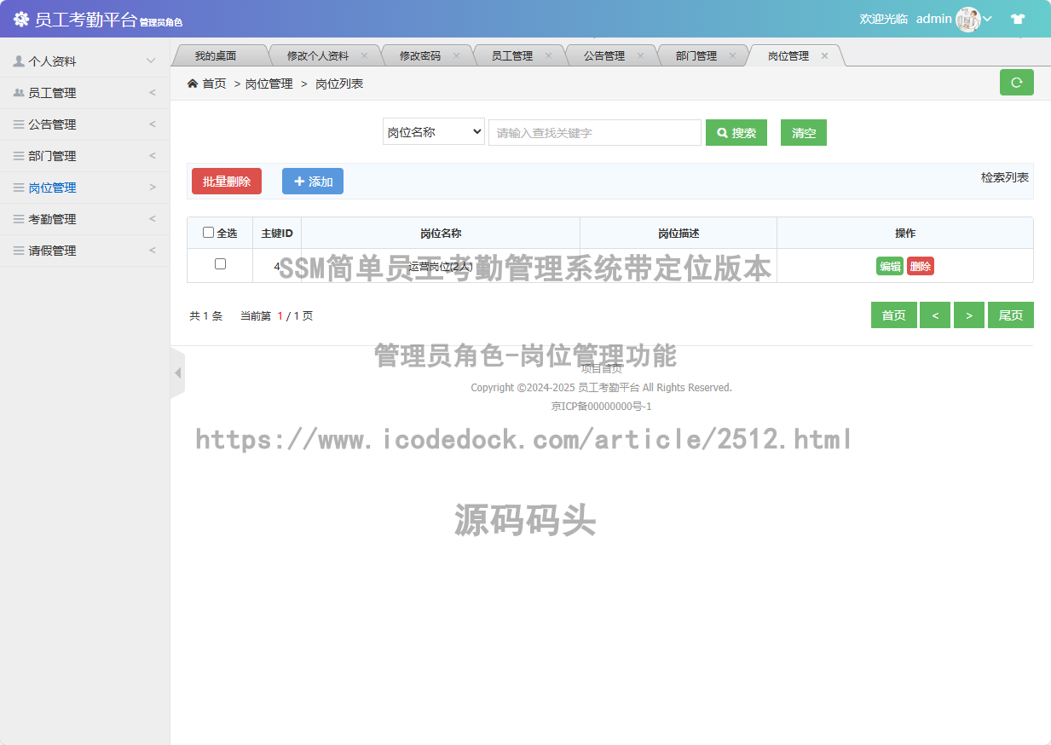Click the list icon beside 岗位管理

pos(19,188)
